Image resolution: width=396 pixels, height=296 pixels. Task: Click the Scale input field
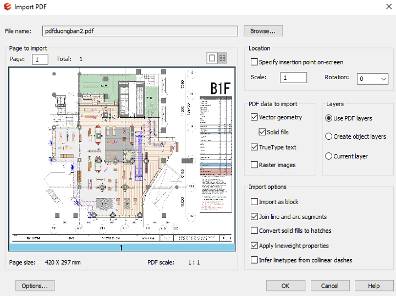click(x=293, y=78)
